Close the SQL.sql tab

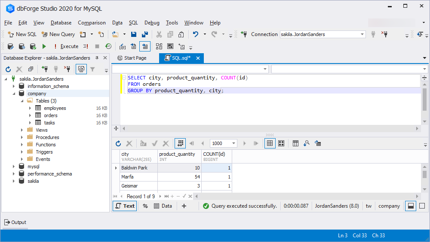tap(198, 58)
